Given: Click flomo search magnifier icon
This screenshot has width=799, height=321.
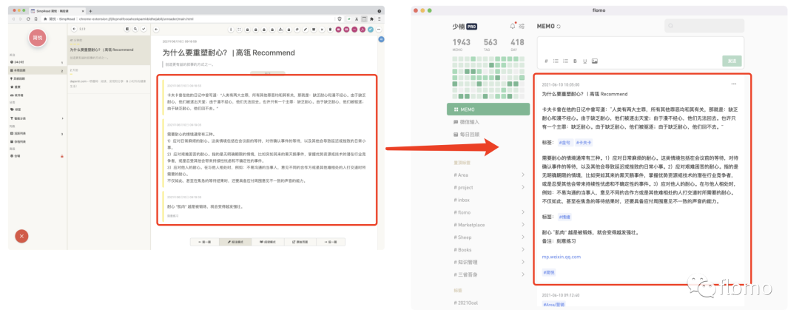Looking at the screenshot, I should click(x=671, y=26).
